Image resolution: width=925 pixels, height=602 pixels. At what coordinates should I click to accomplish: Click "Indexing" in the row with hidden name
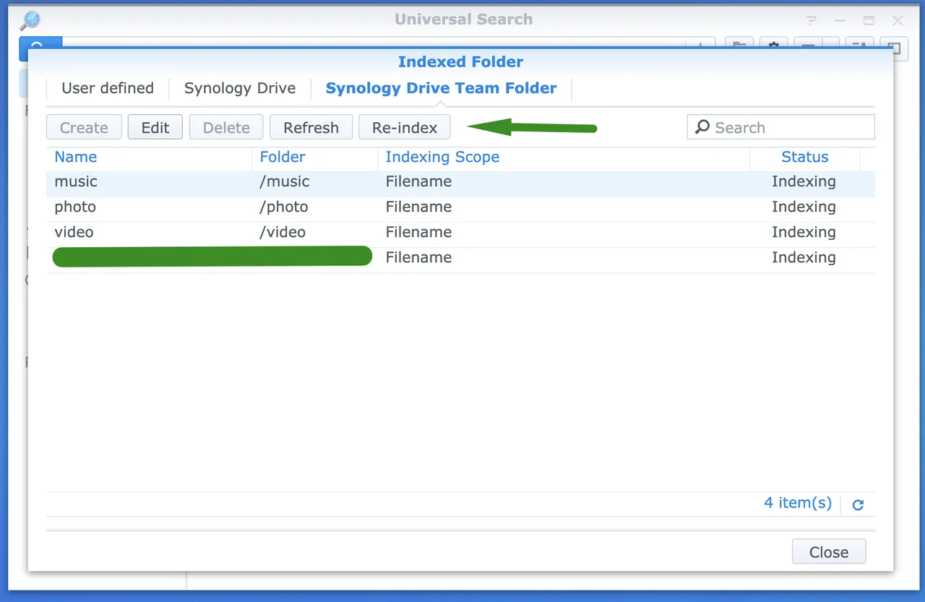tap(804, 257)
